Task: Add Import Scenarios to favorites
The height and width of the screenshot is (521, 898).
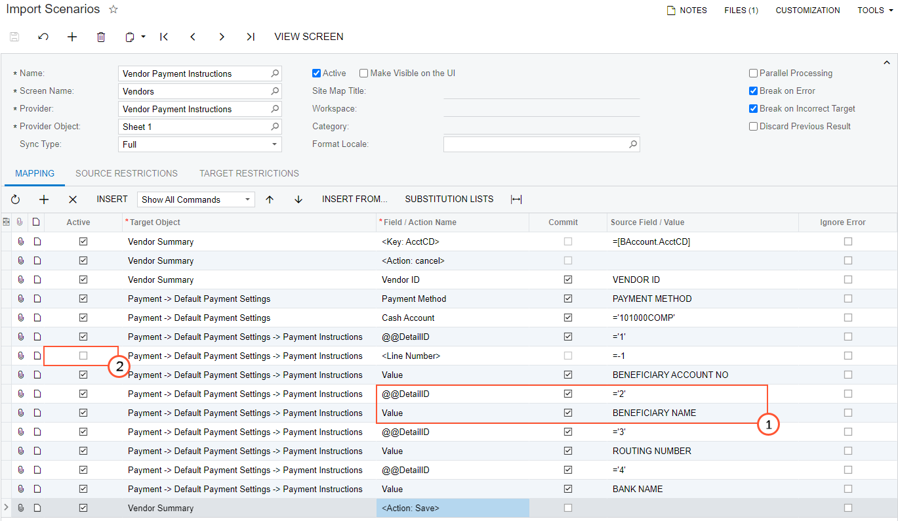Action: (x=113, y=10)
